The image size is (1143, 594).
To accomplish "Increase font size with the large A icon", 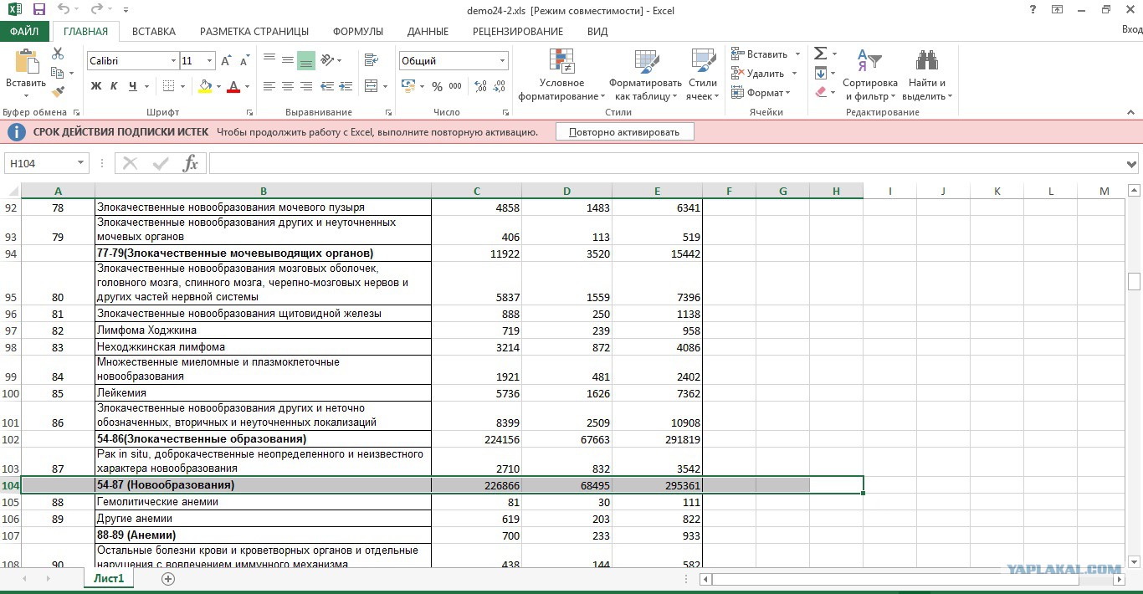I will point(227,61).
